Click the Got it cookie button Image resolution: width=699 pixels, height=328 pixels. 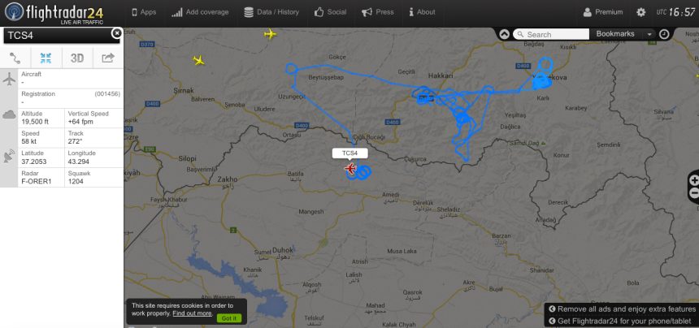coord(229,318)
